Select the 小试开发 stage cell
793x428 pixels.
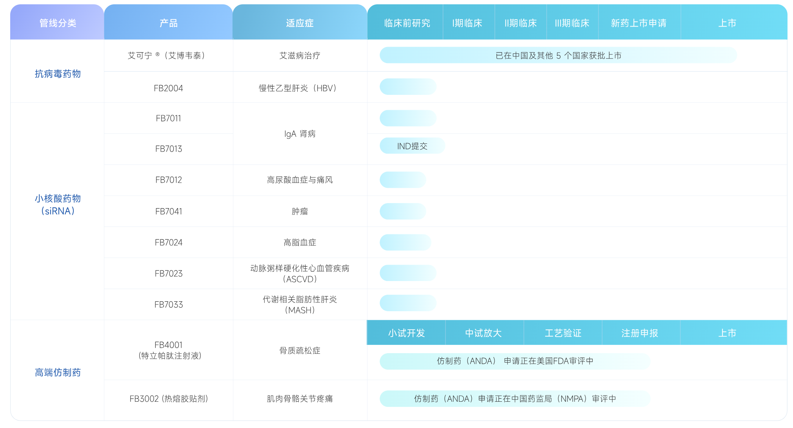(x=406, y=332)
